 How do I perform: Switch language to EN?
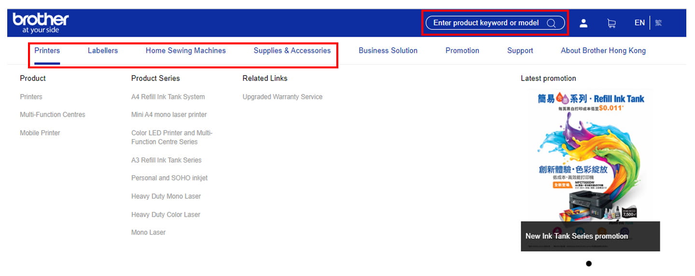point(639,23)
